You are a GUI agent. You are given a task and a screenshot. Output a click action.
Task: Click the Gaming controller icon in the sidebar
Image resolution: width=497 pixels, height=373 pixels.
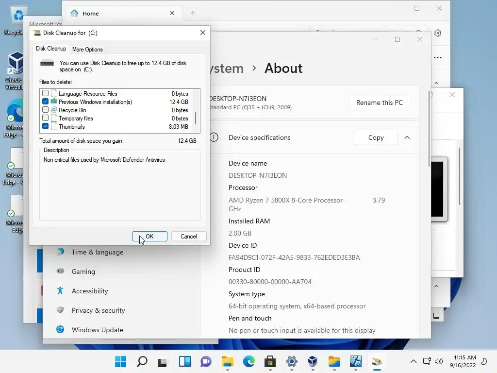(60, 271)
